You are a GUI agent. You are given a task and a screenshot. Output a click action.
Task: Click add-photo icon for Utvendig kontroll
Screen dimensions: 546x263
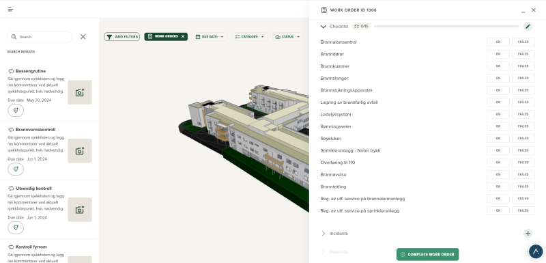coord(80,210)
